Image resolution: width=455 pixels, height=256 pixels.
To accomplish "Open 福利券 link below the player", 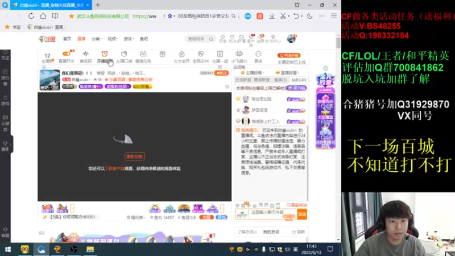I will [x=136, y=217].
